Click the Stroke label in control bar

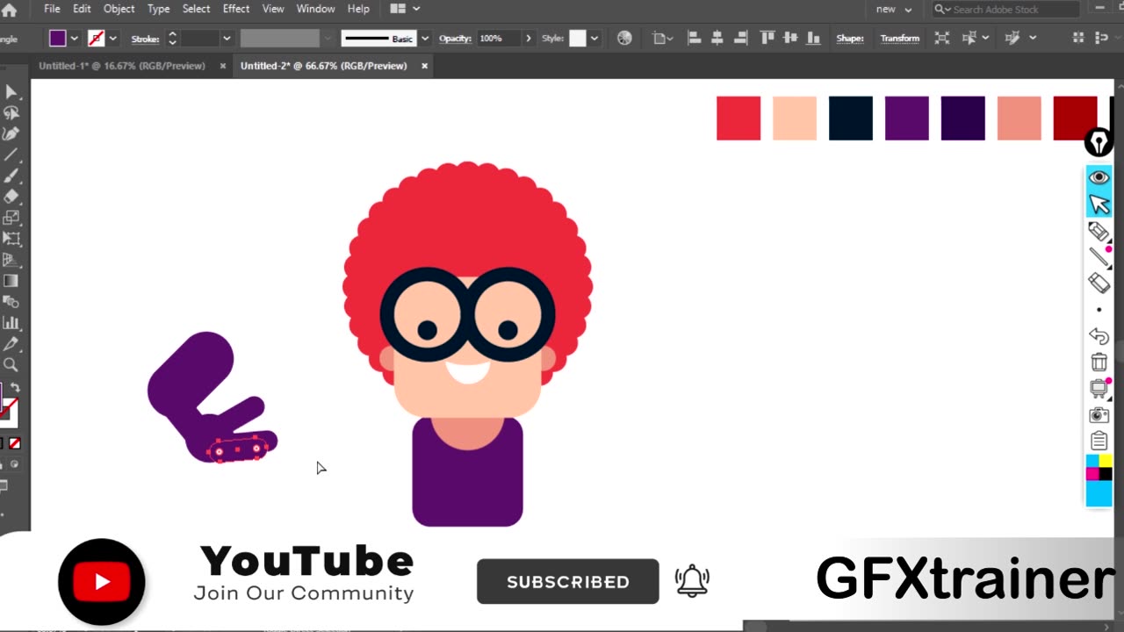click(145, 39)
